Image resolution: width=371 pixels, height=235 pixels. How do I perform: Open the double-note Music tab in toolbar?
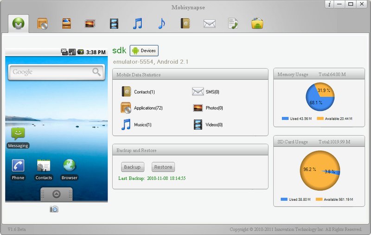(x=137, y=23)
